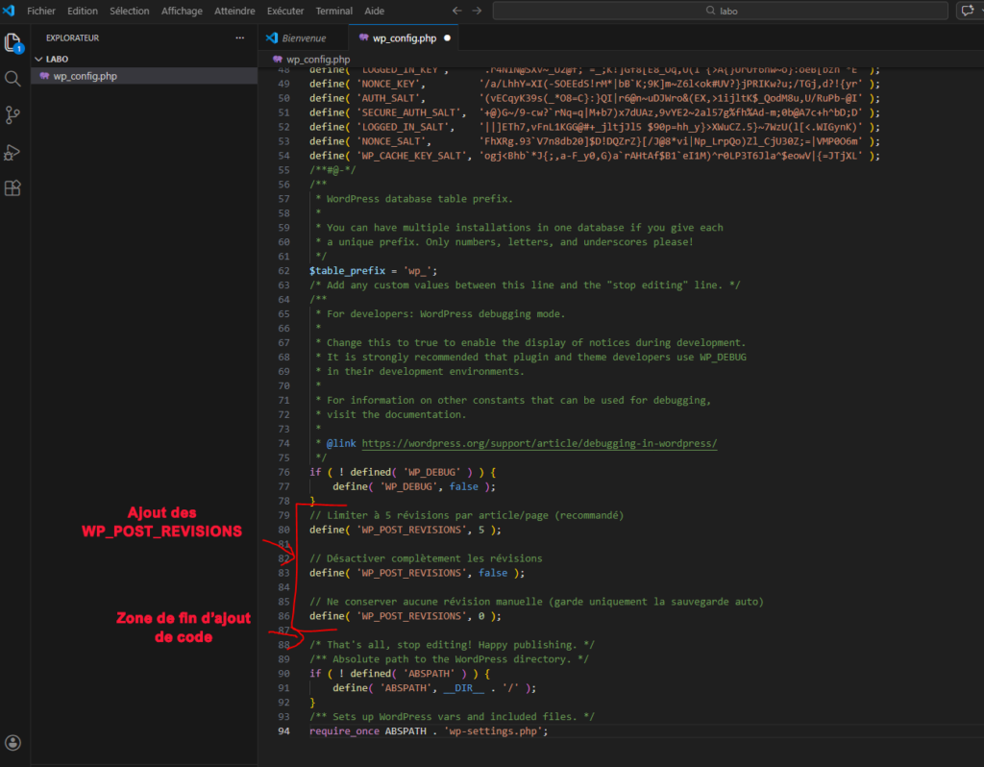Click the value 0 on line 86
This screenshot has height=767, width=984.
click(481, 616)
